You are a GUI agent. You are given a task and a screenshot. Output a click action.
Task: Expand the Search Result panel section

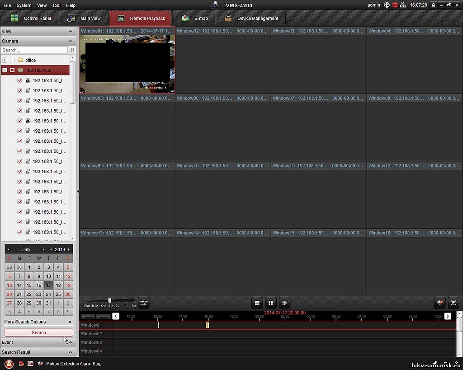click(71, 352)
